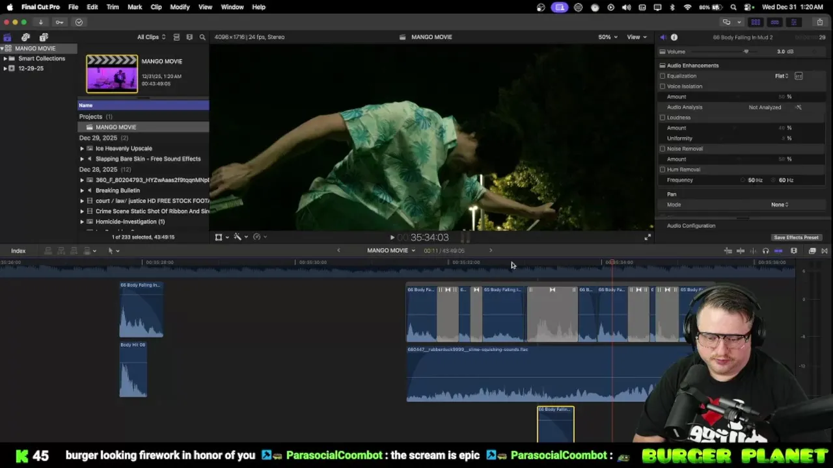Open Background Tasks checkmark icon

[79, 22]
